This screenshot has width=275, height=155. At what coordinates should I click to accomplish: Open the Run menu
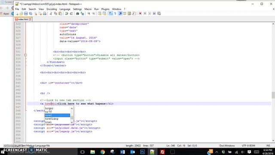click(96, 9)
